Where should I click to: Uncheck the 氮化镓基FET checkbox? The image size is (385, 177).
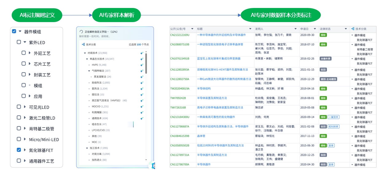coord(19,150)
